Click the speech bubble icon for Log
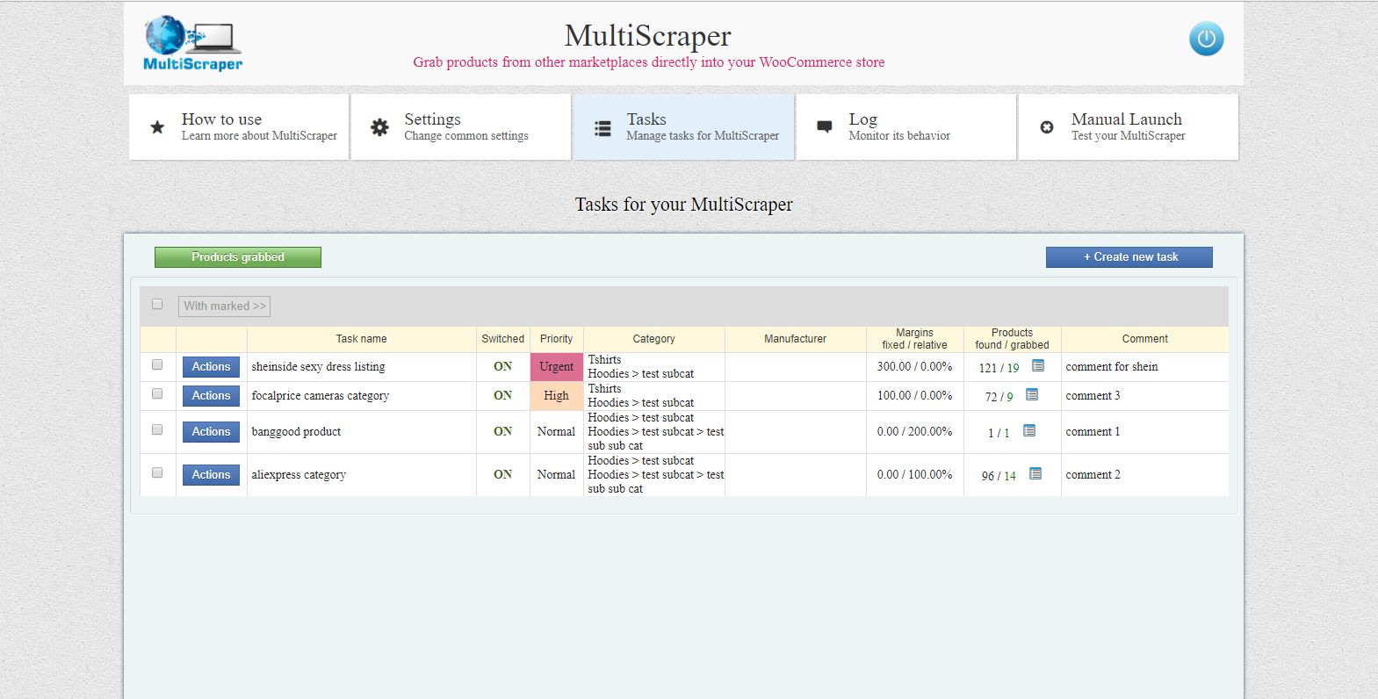 click(x=825, y=126)
